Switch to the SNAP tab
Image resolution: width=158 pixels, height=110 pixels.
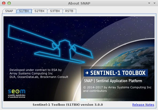(9, 11)
